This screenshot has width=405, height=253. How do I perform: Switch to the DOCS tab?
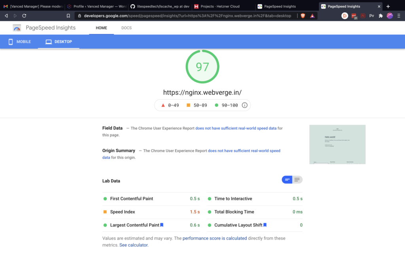point(127,28)
